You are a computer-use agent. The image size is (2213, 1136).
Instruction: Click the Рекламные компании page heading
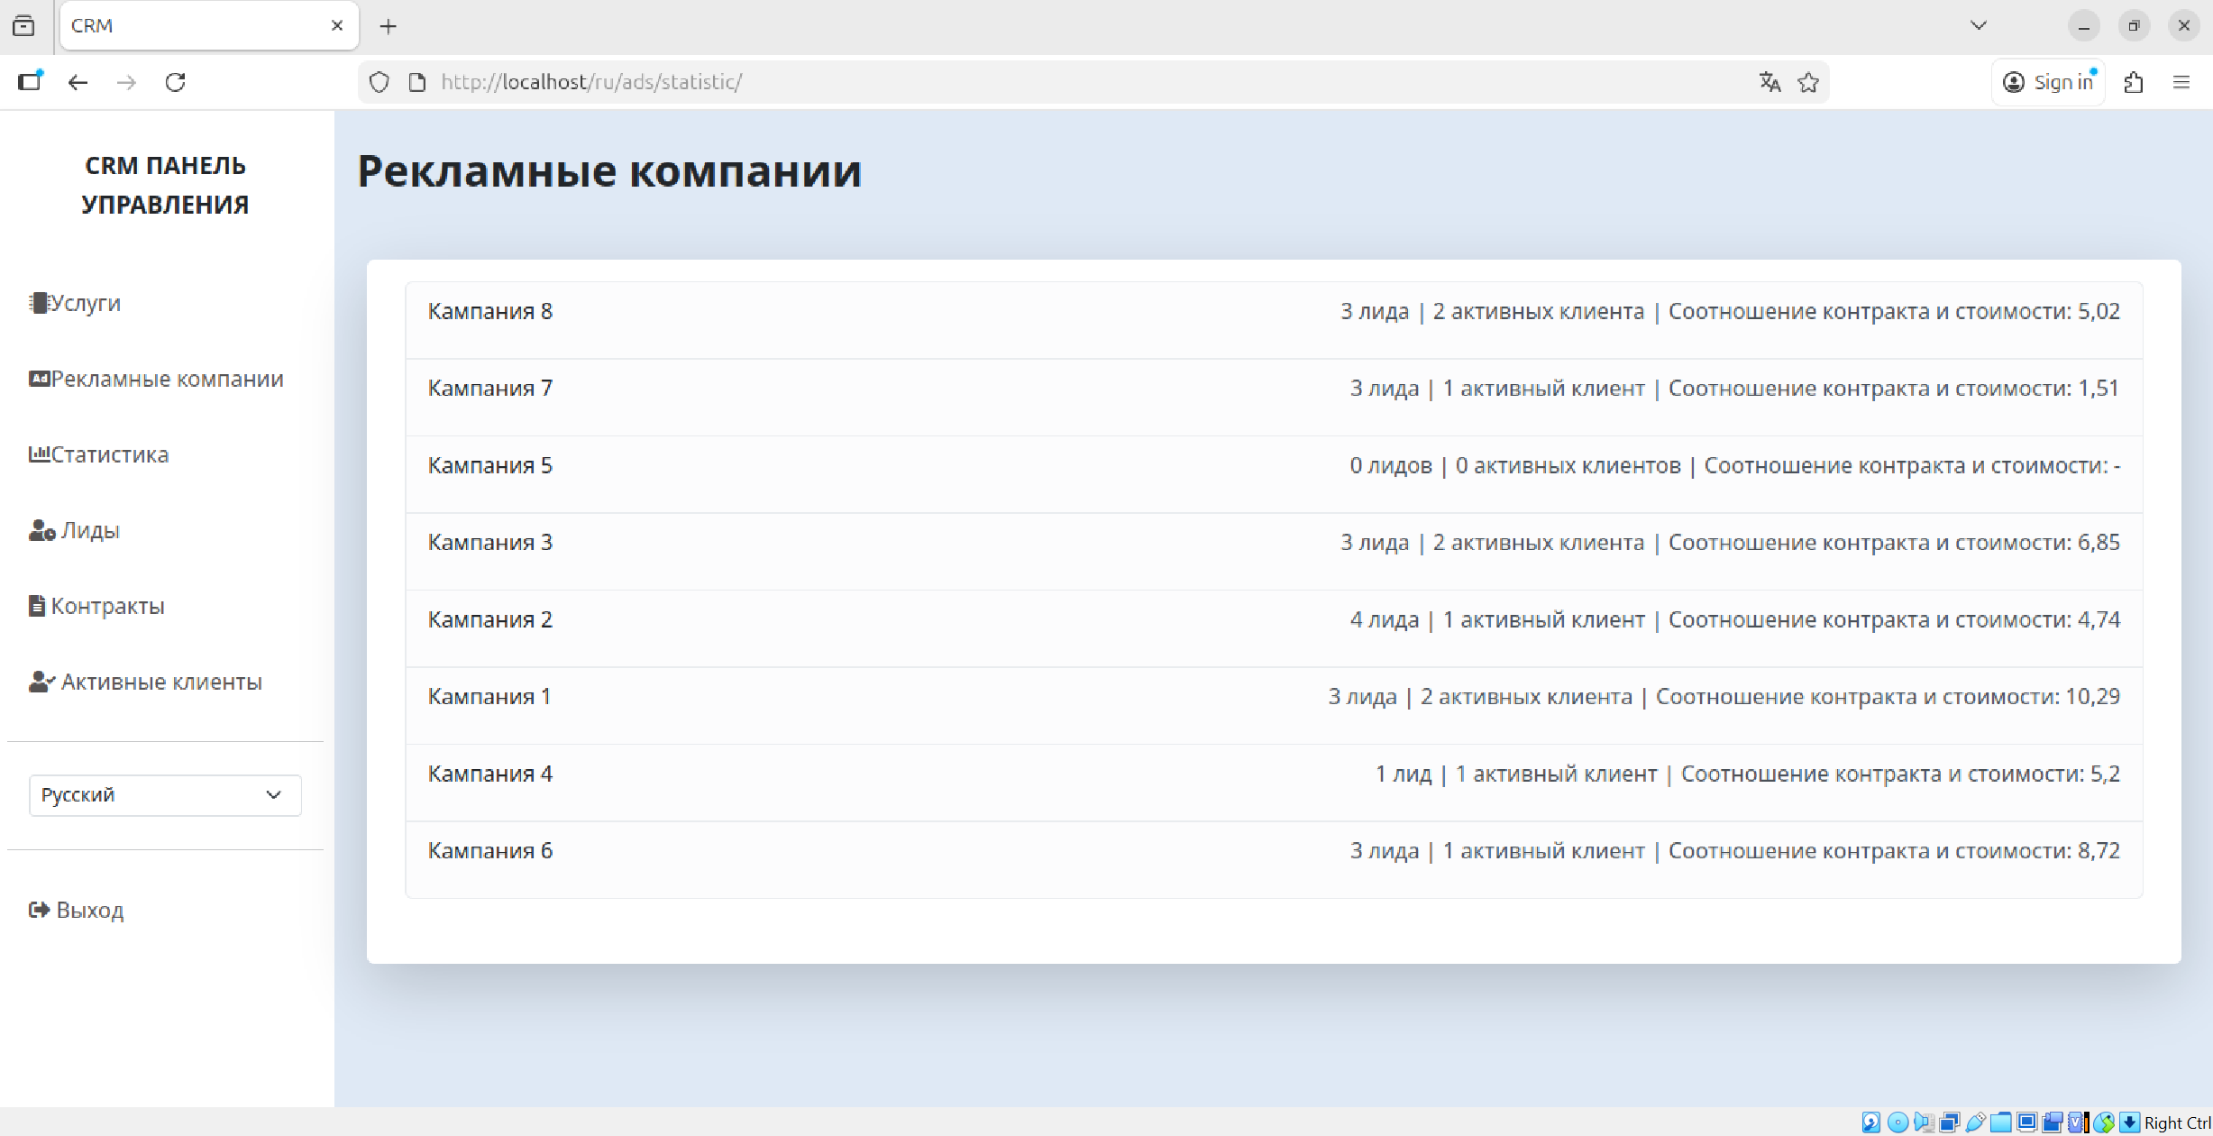[609, 171]
